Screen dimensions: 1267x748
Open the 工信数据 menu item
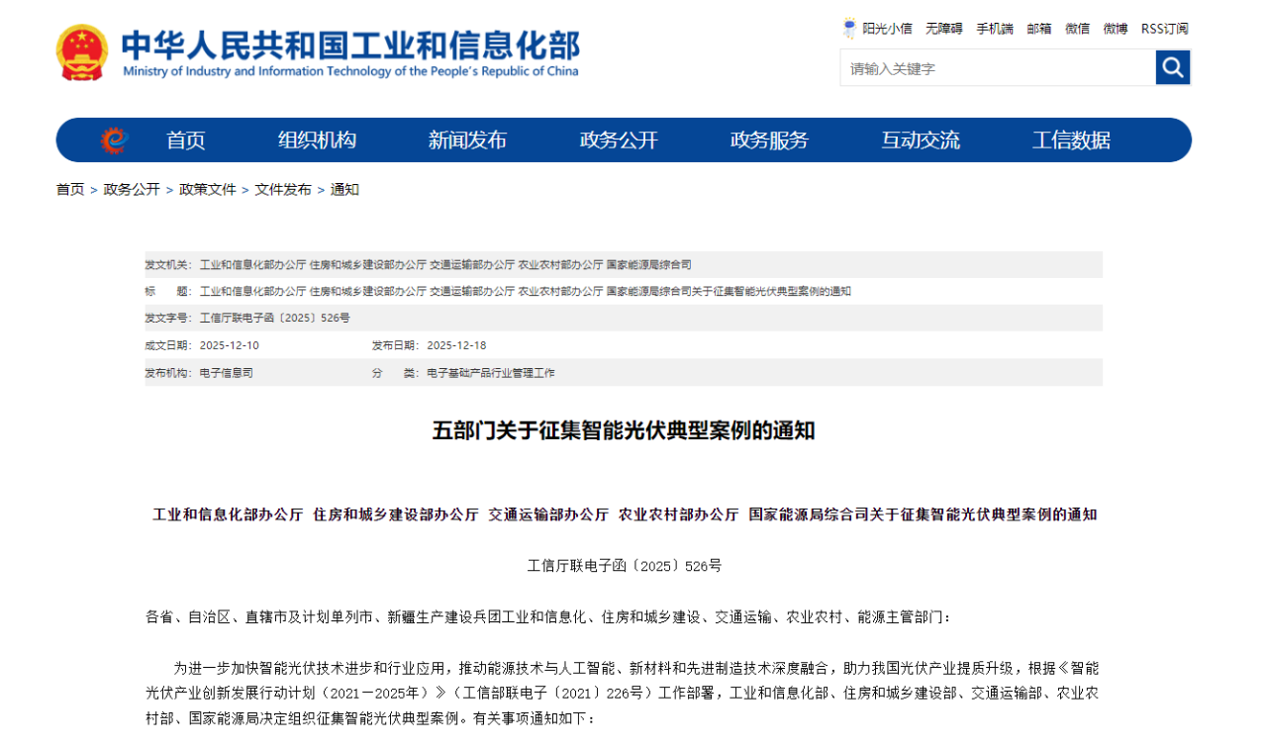1071,140
